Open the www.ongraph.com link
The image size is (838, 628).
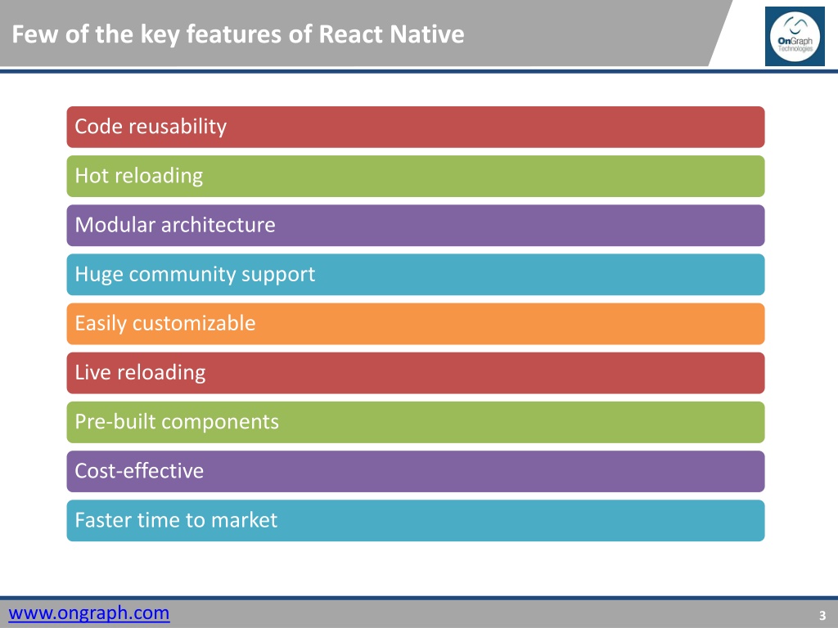[88, 612]
